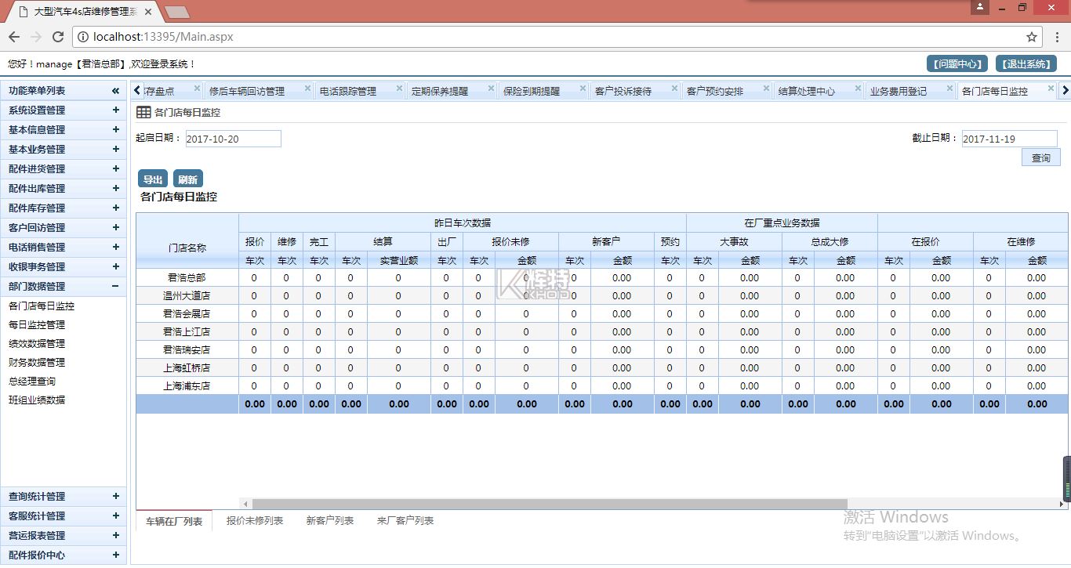
Task: Close the 电话跟踪管理 tab
Action: (400, 89)
